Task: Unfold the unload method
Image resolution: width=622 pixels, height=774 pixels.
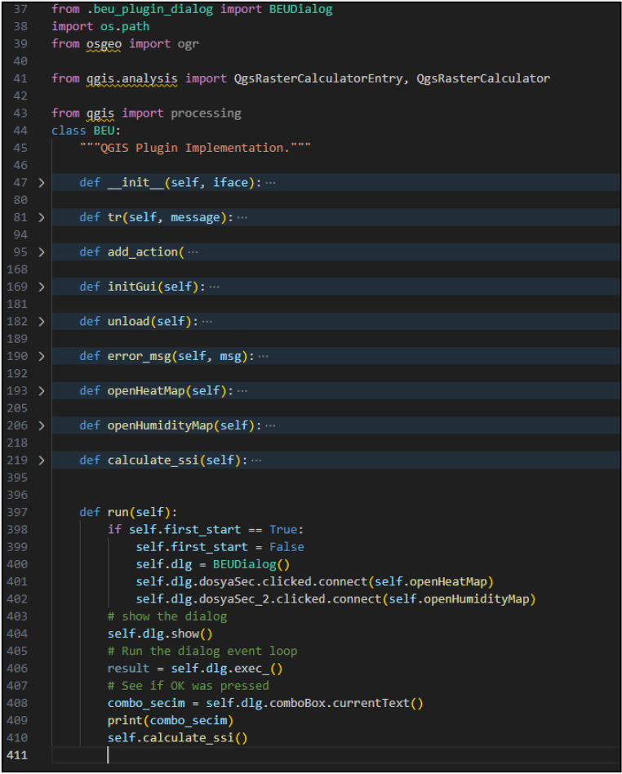Action: point(42,322)
